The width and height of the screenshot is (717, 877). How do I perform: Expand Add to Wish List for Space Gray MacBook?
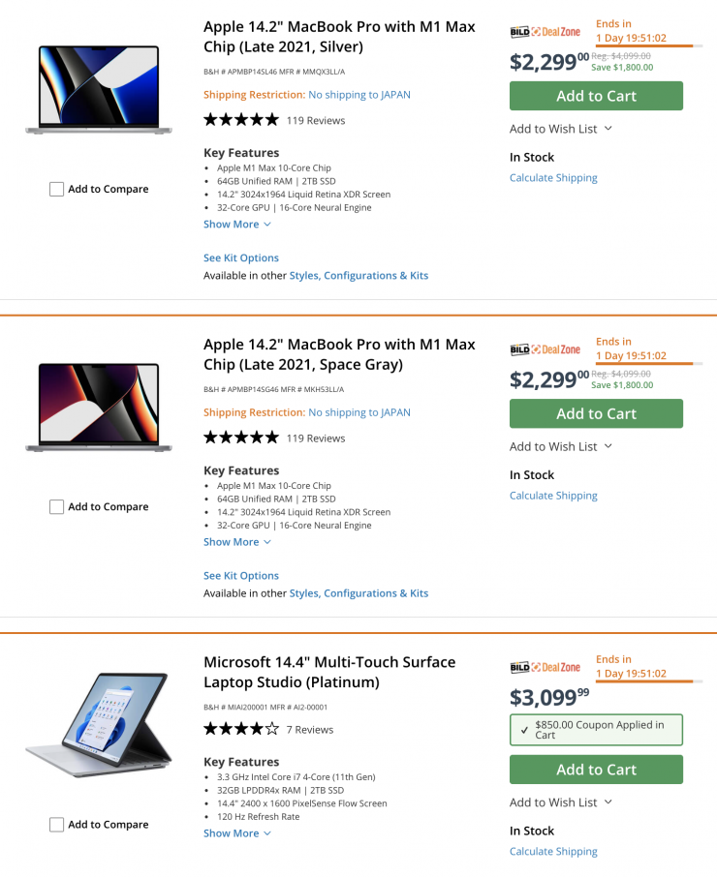click(561, 446)
